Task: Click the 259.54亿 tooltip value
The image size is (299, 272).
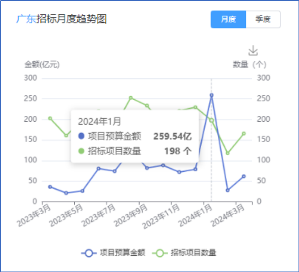Action: [173, 136]
